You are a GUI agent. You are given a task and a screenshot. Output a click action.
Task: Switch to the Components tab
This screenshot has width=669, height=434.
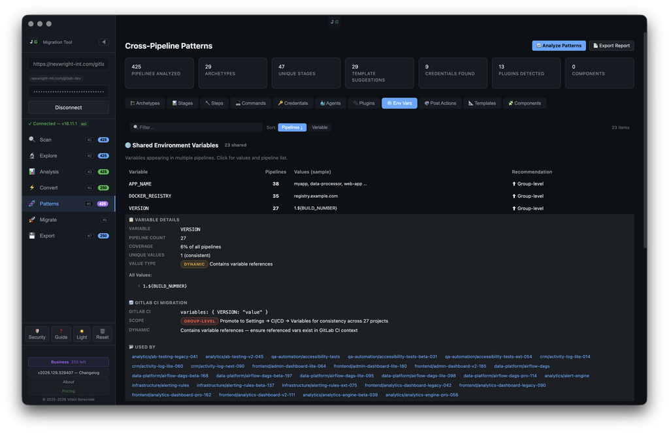(x=525, y=103)
